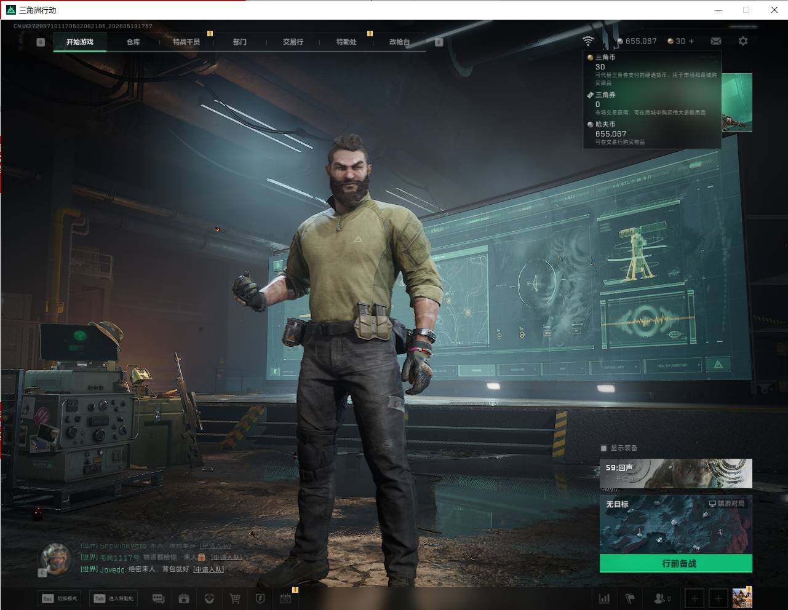Image resolution: width=788 pixels, height=610 pixels.
Task: Click the 毛民1117号 world chat message
Action: click(x=161, y=558)
